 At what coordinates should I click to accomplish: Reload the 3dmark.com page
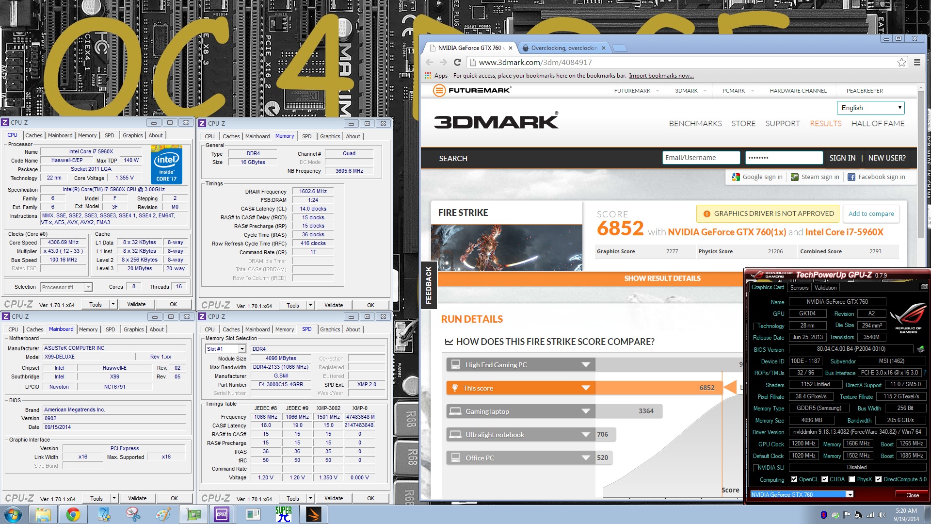click(x=457, y=62)
